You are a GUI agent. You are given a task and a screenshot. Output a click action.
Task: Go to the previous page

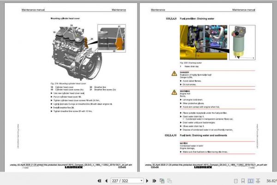106,181
